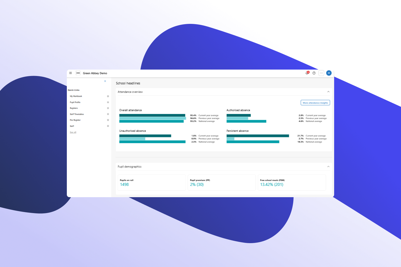This screenshot has width=401, height=267.
Task: Click the See all link
Action: 73,132
